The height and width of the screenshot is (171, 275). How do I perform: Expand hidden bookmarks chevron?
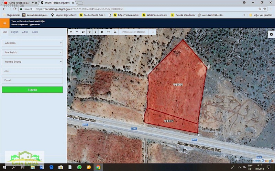[244, 15]
